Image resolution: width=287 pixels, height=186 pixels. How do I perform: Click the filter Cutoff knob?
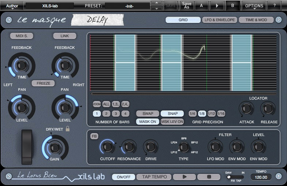click(x=107, y=147)
